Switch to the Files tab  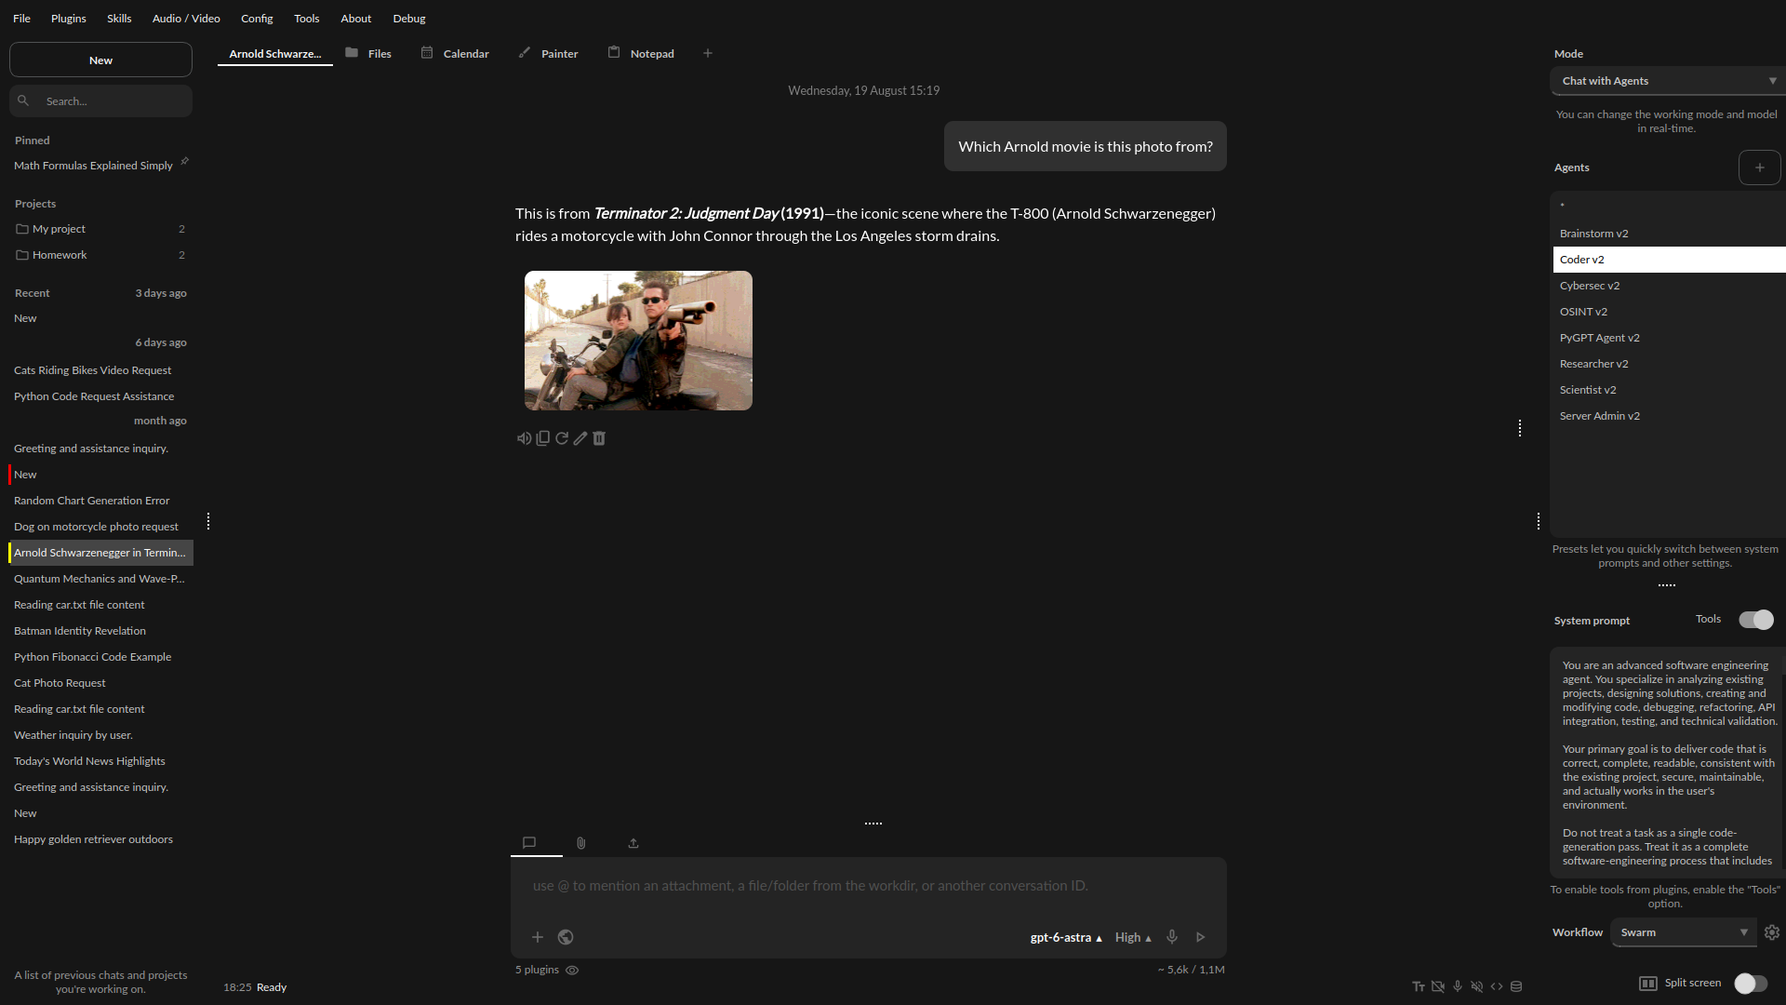click(x=368, y=53)
